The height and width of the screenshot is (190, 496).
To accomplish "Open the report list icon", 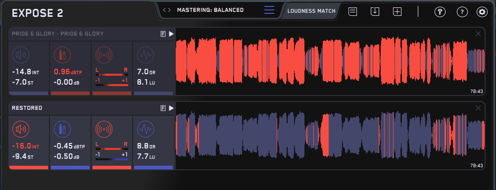I will click(353, 12).
